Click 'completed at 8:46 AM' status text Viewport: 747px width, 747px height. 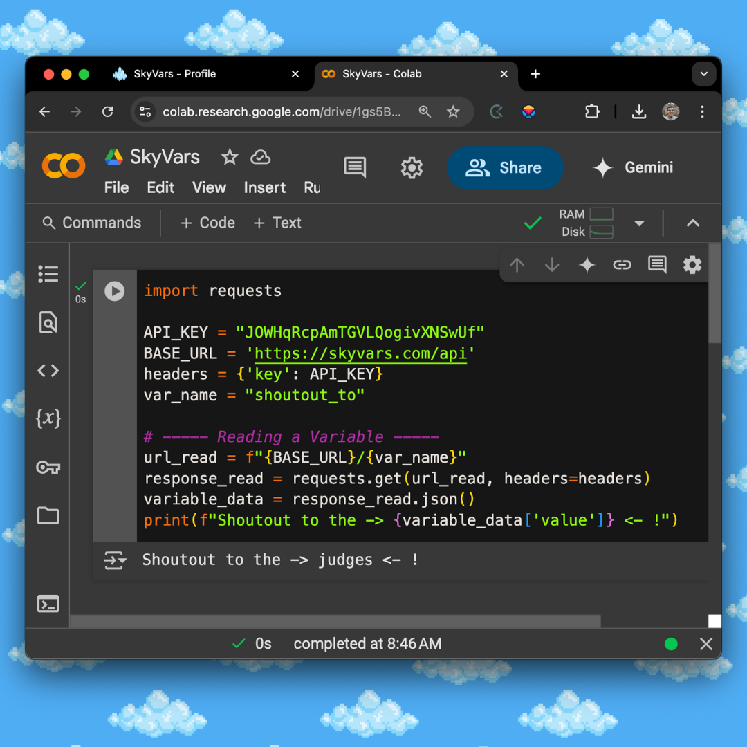click(367, 644)
